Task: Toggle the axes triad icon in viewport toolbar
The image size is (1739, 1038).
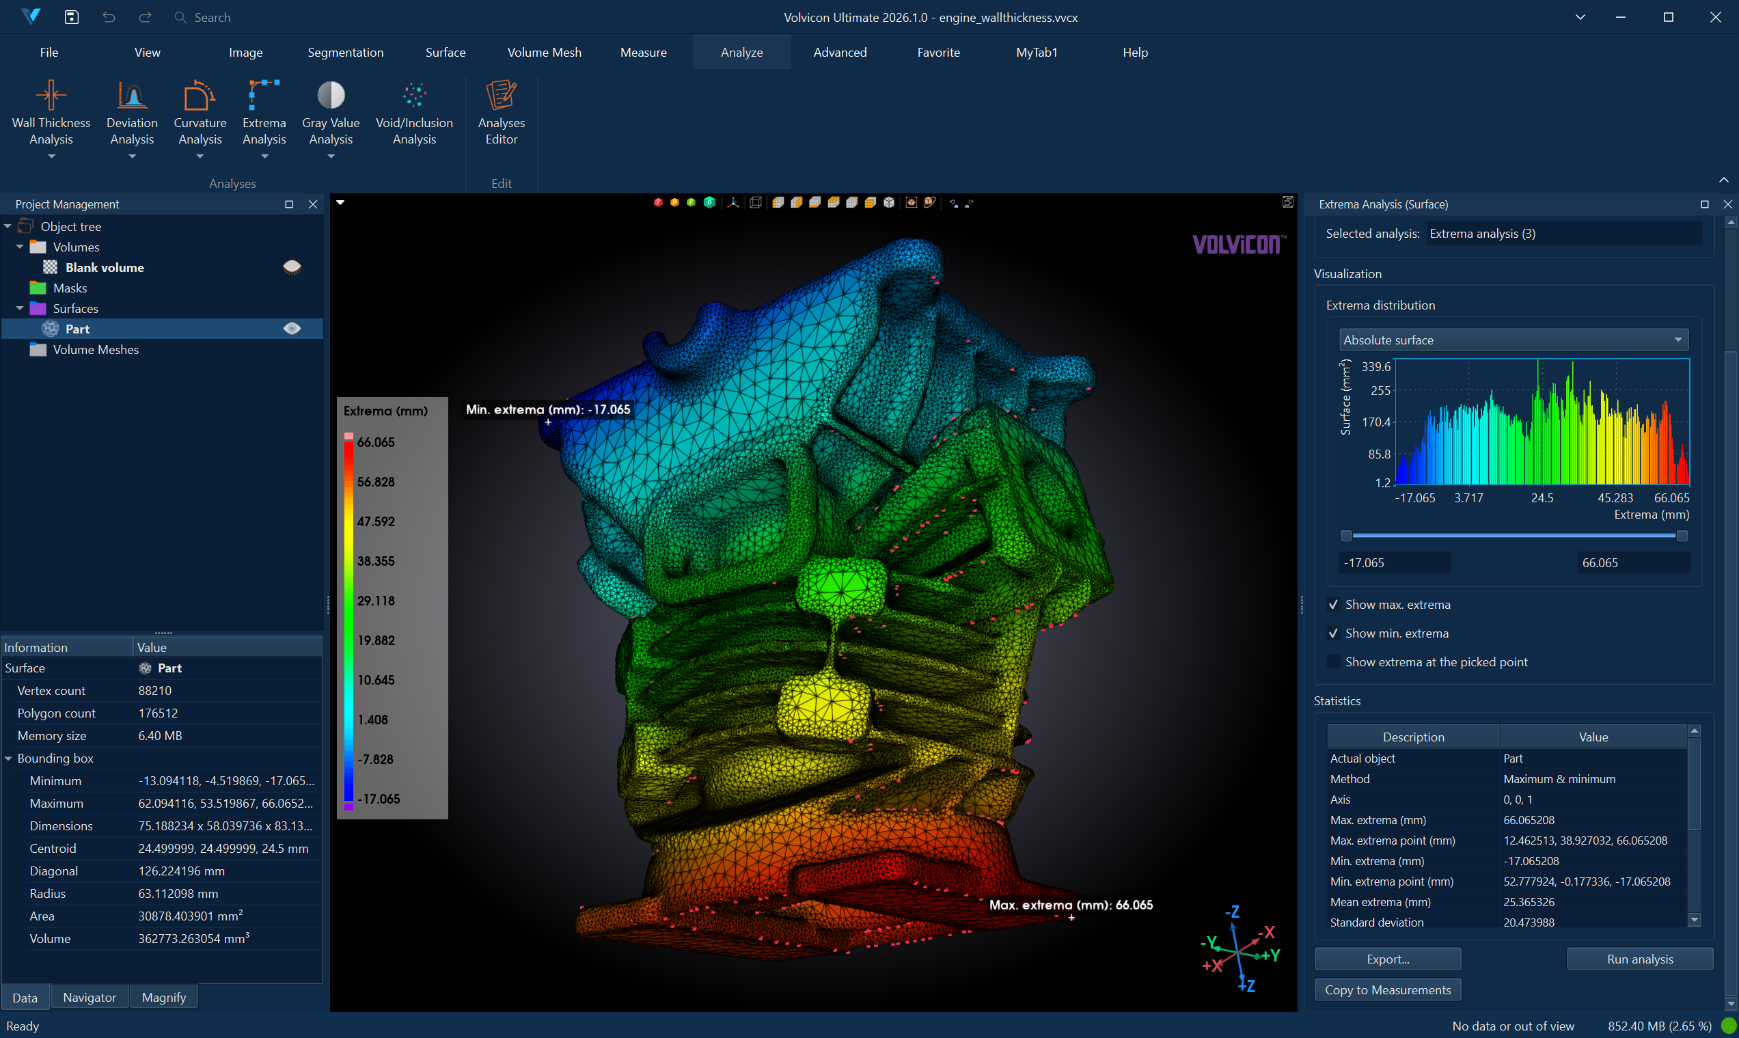Action: coord(732,203)
